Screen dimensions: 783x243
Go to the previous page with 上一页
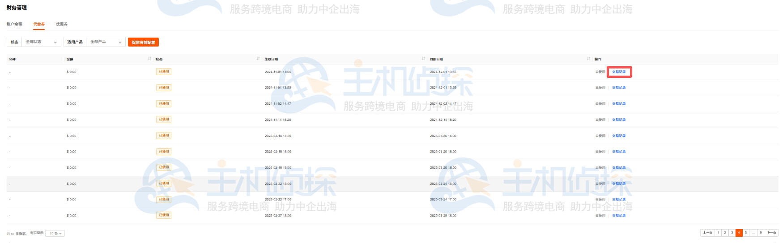coord(707,233)
